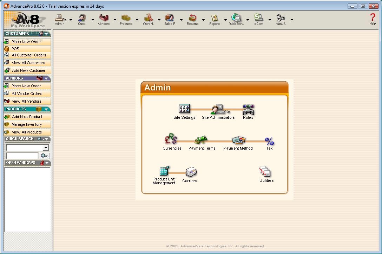Maximize the AdvancePro window

(363, 6)
